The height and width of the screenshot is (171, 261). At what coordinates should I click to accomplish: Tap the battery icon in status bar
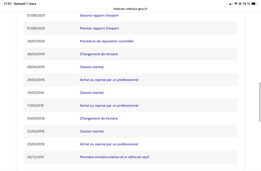[253, 4]
